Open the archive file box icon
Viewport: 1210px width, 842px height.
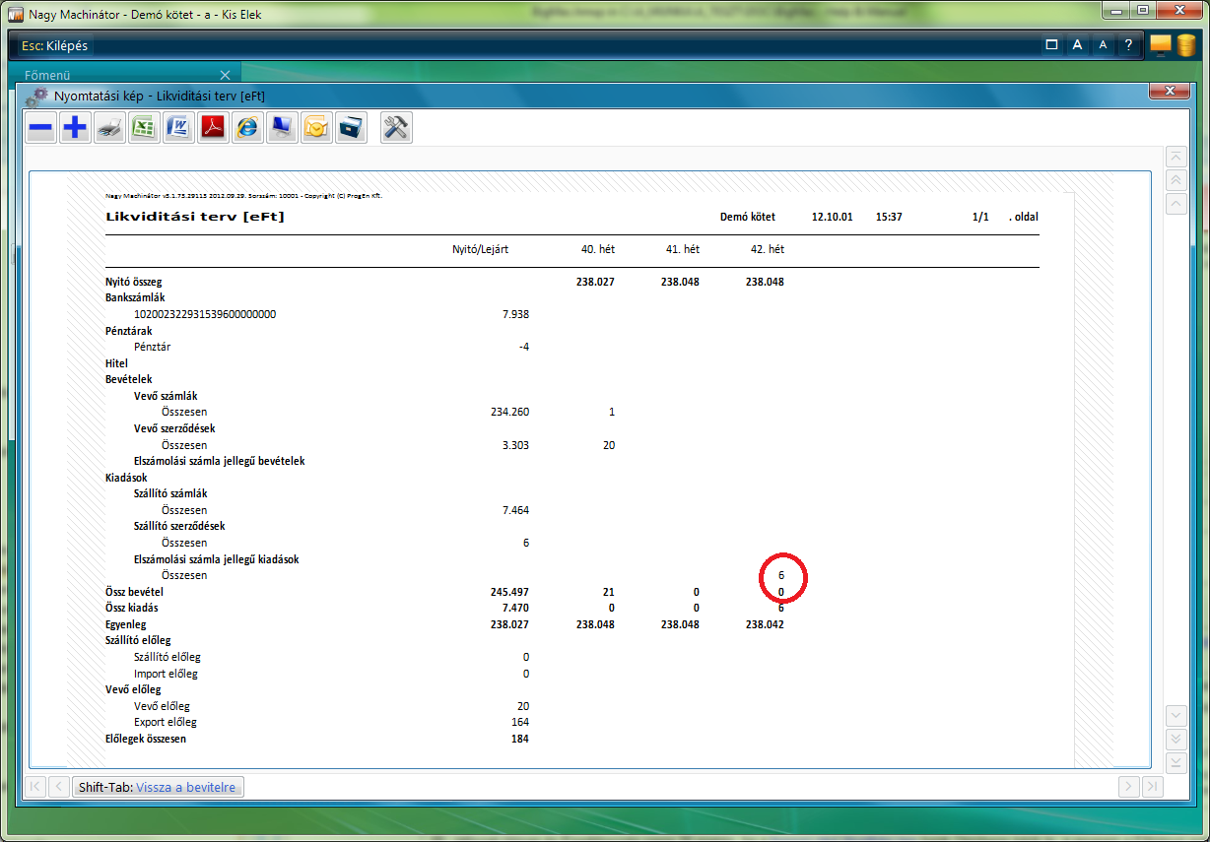[x=351, y=128]
